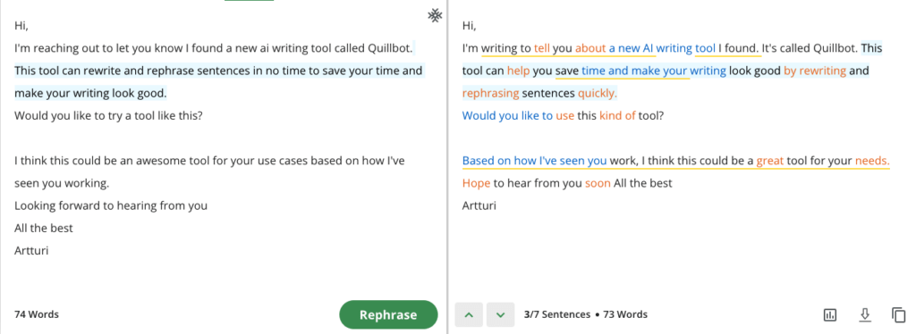
Task: Click the freeze words snowflake icon
Action: click(x=435, y=16)
